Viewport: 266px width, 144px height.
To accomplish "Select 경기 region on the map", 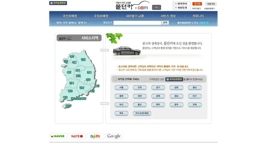I will coord(72,56).
